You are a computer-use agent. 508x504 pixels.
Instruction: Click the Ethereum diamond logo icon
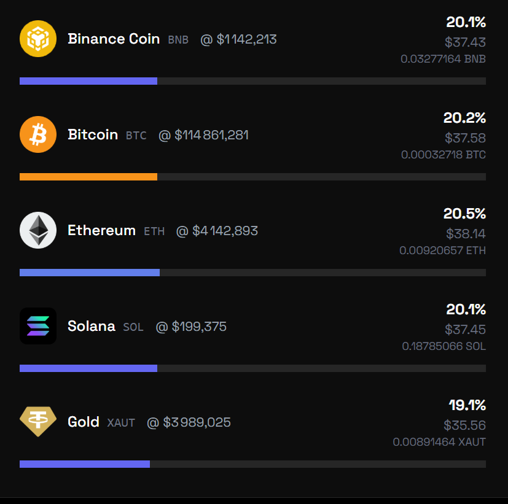pyautogui.click(x=38, y=230)
